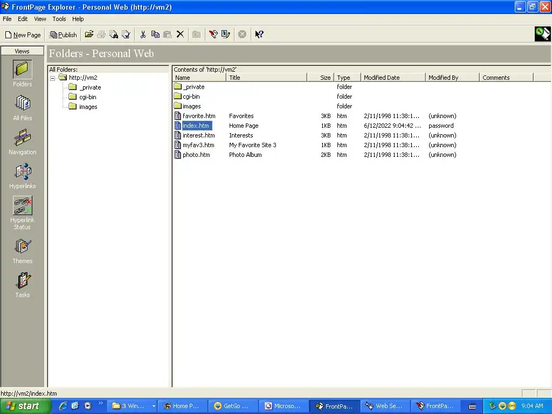Click the '3 Win...' grouped taskbar button

[x=132, y=406]
